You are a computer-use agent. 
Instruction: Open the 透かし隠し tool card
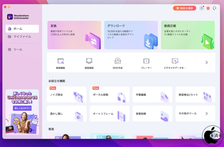tap(67, 114)
